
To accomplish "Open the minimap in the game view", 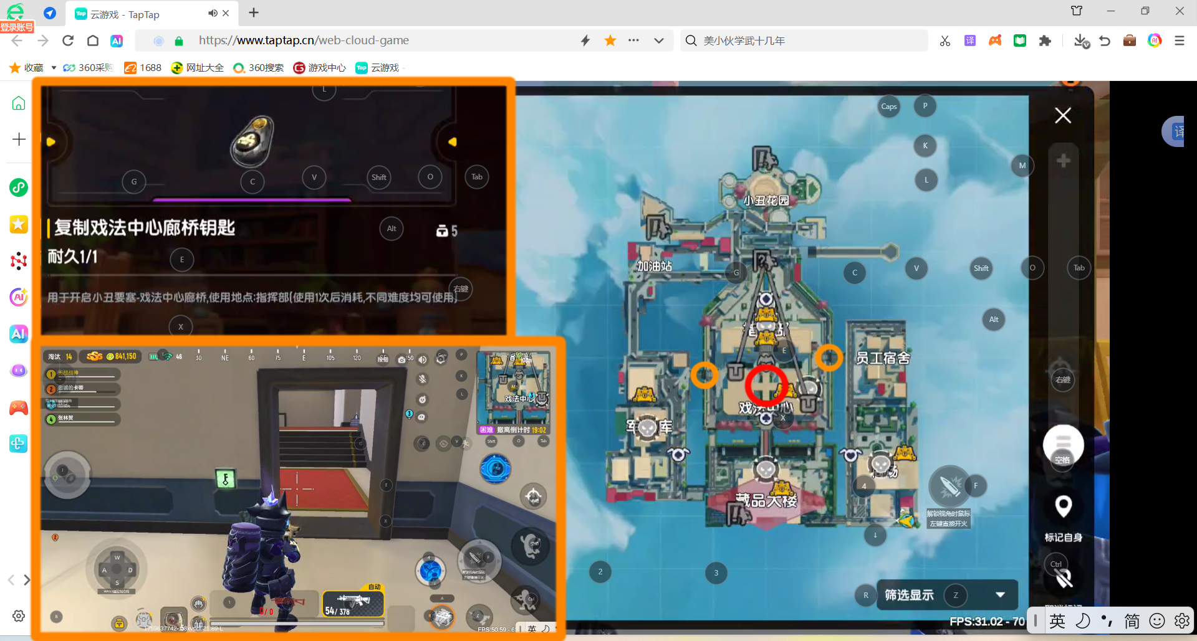I will point(514,392).
